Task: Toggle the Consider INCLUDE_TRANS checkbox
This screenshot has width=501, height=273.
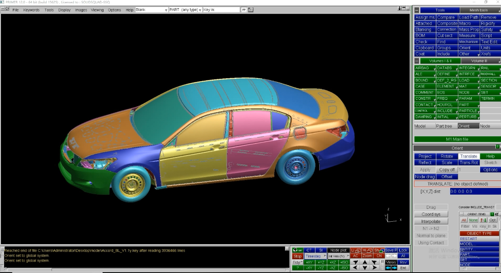Action: pos(498,207)
